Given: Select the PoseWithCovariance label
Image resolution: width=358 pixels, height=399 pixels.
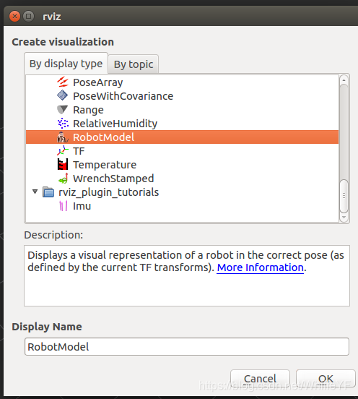Looking at the screenshot, I should [x=123, y=96].
